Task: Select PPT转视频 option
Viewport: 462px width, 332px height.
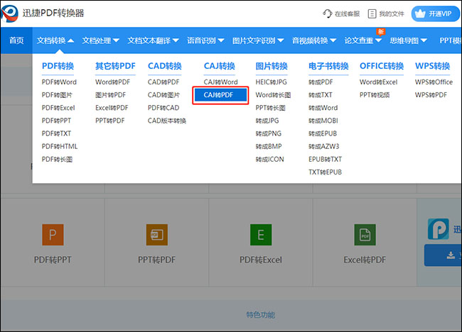Action: [375, 95]
